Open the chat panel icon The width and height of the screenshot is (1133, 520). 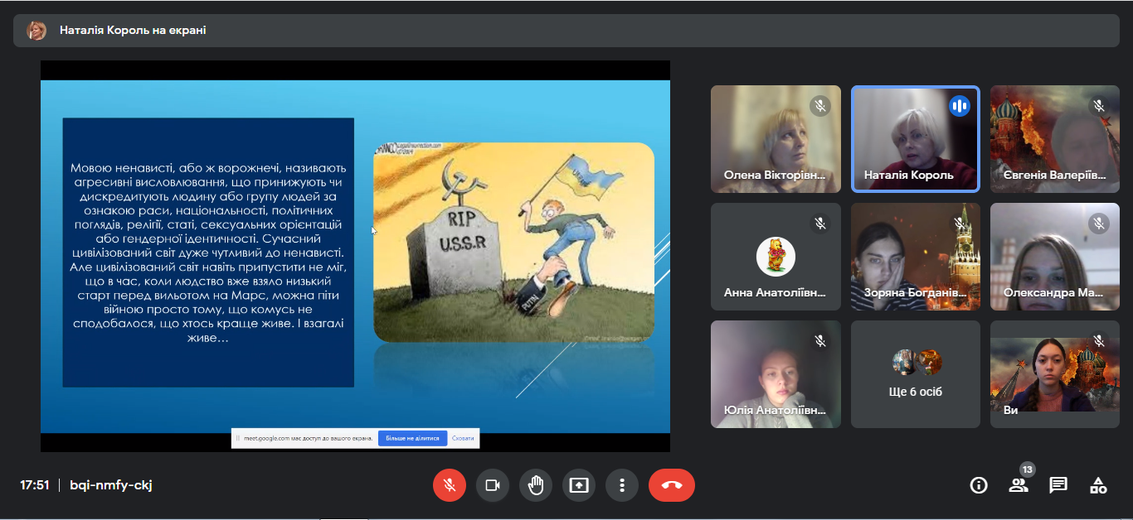coord(1058,485)
